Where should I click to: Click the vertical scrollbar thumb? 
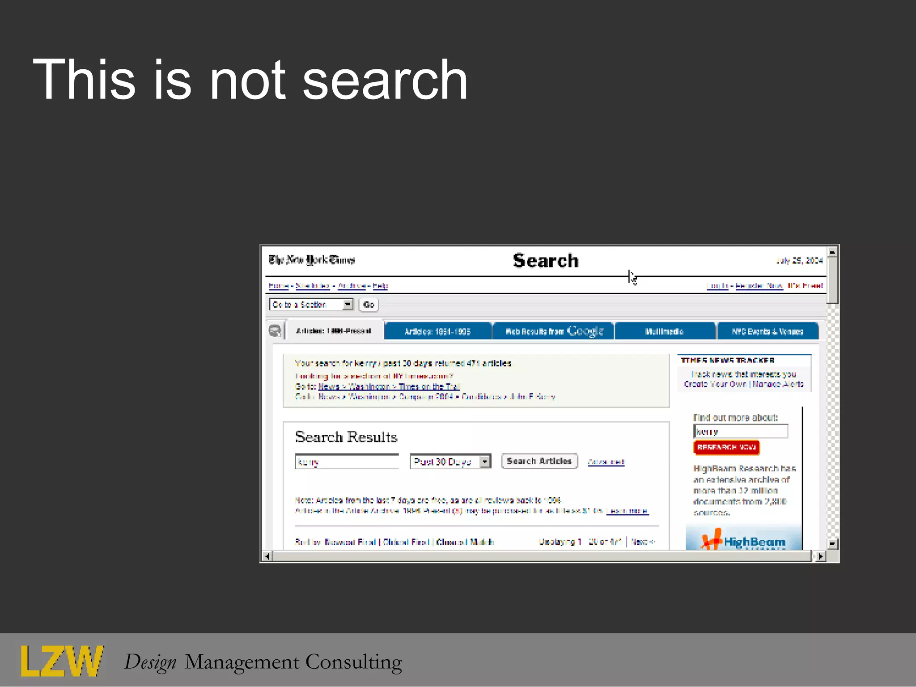tap(832, 281)
